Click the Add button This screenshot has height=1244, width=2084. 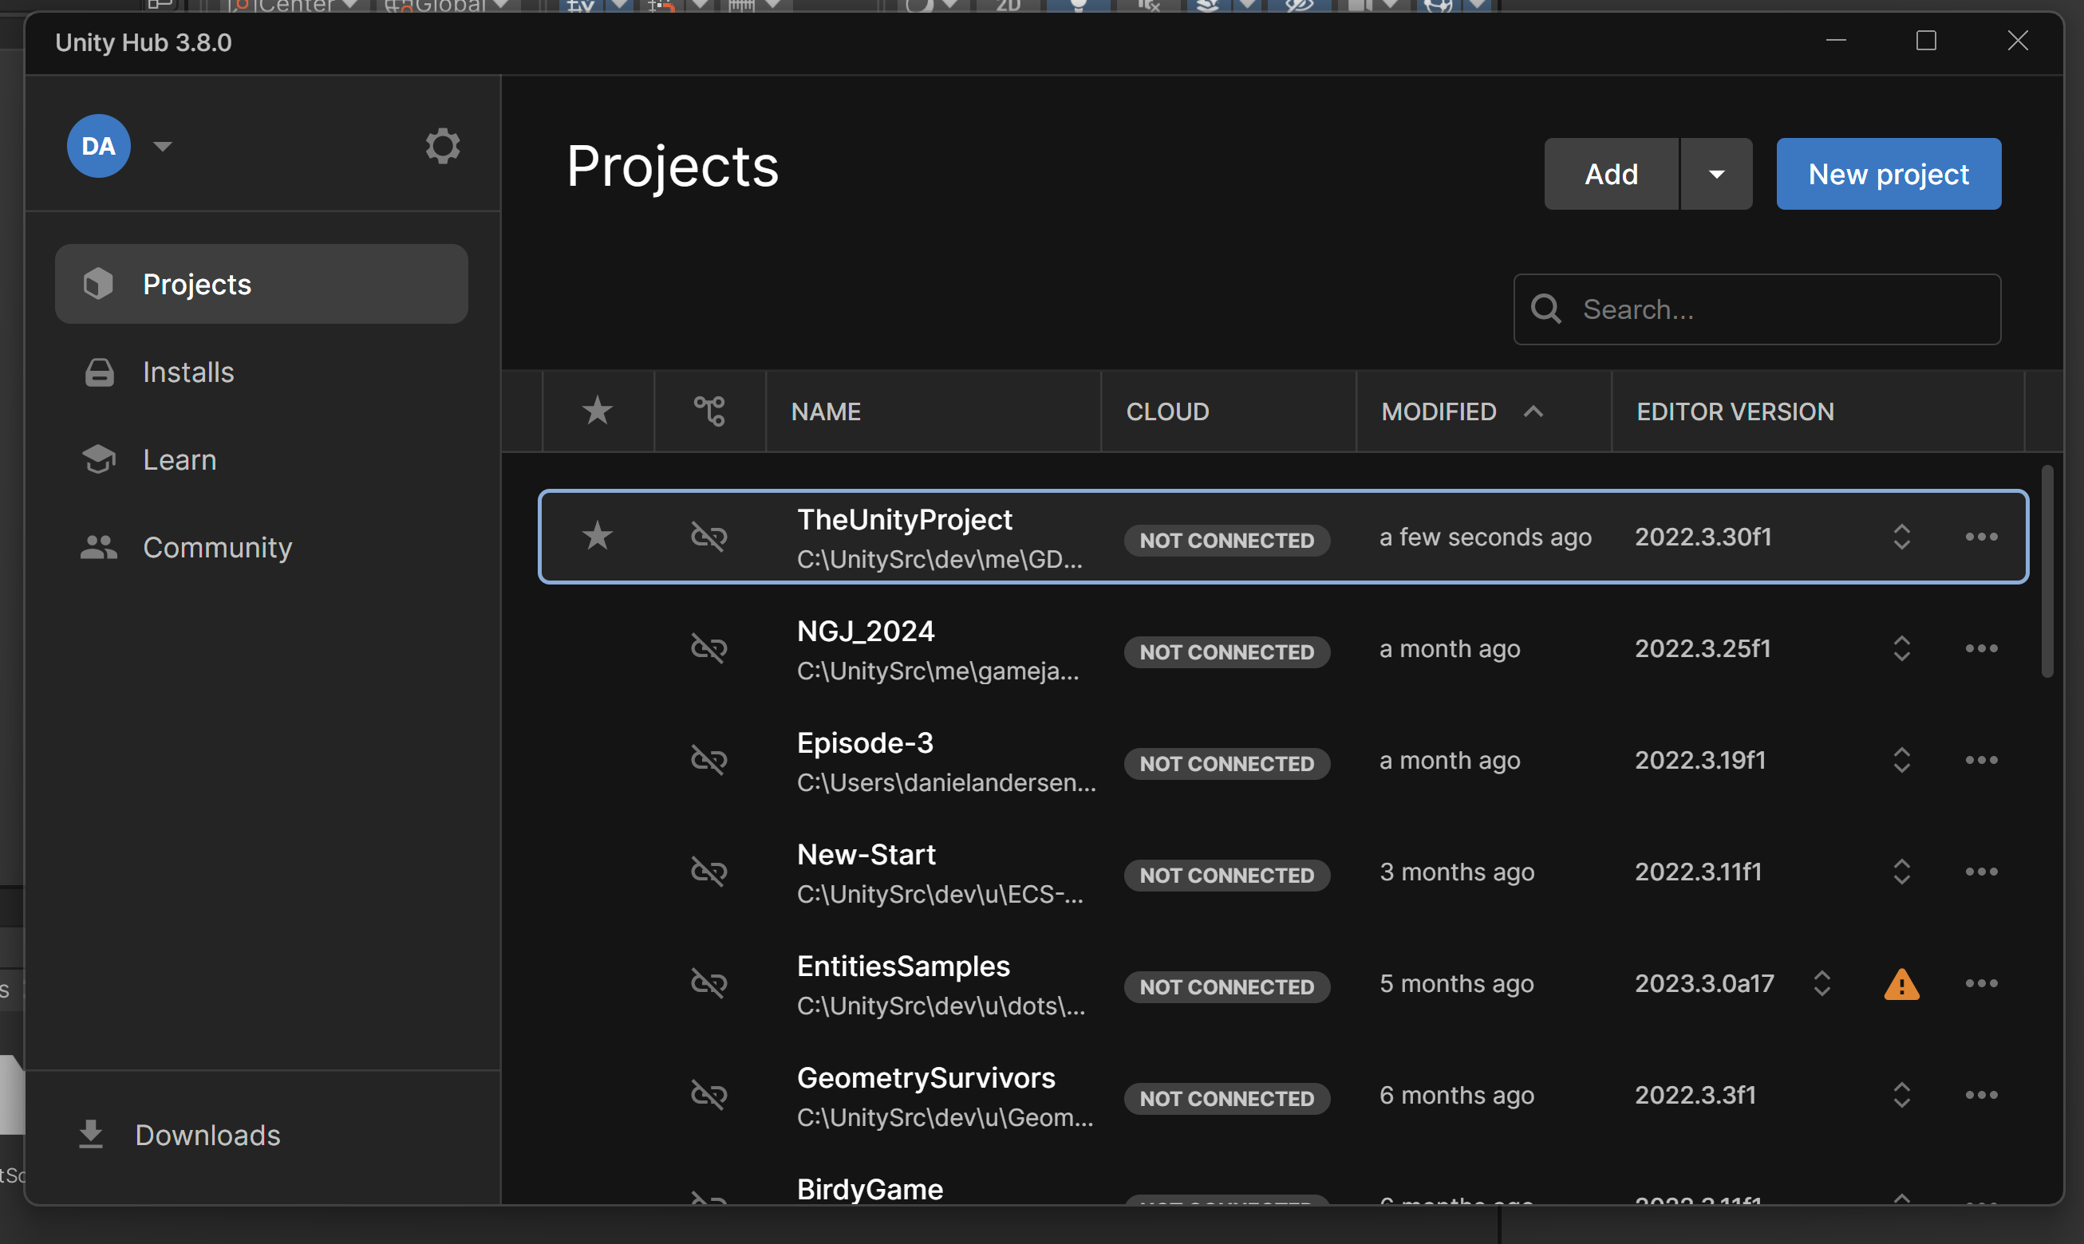(x=1612, y=173)
